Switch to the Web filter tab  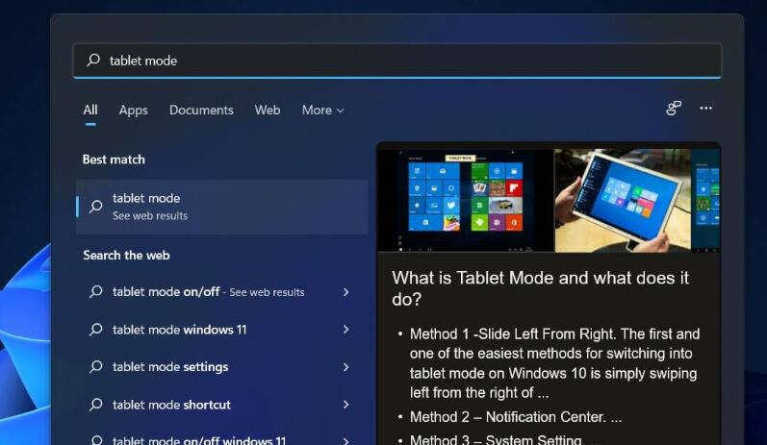pyautogui.click(x=268, y=110)
